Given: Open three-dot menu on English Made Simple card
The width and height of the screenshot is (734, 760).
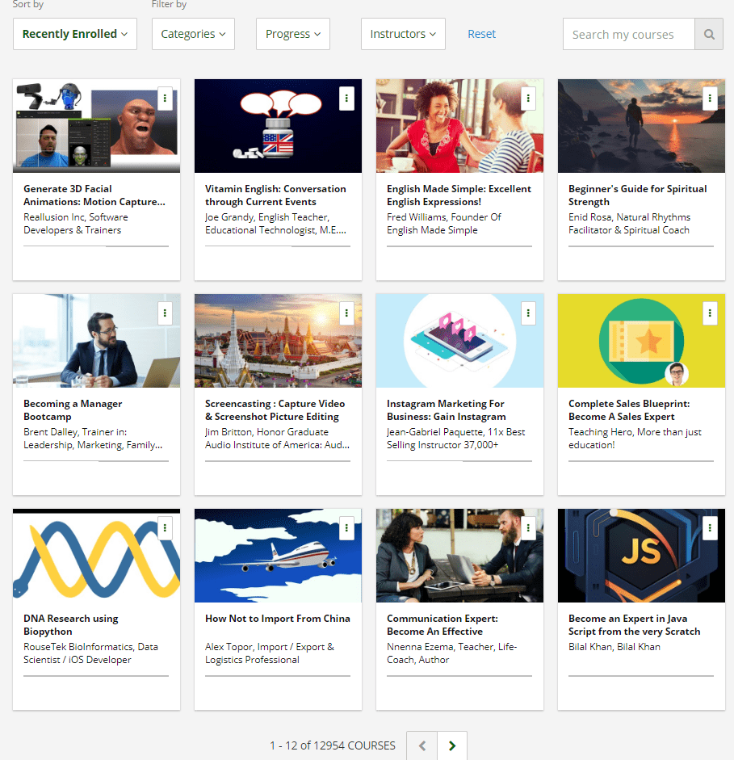Looking at the screenshot, I should 528,98.
